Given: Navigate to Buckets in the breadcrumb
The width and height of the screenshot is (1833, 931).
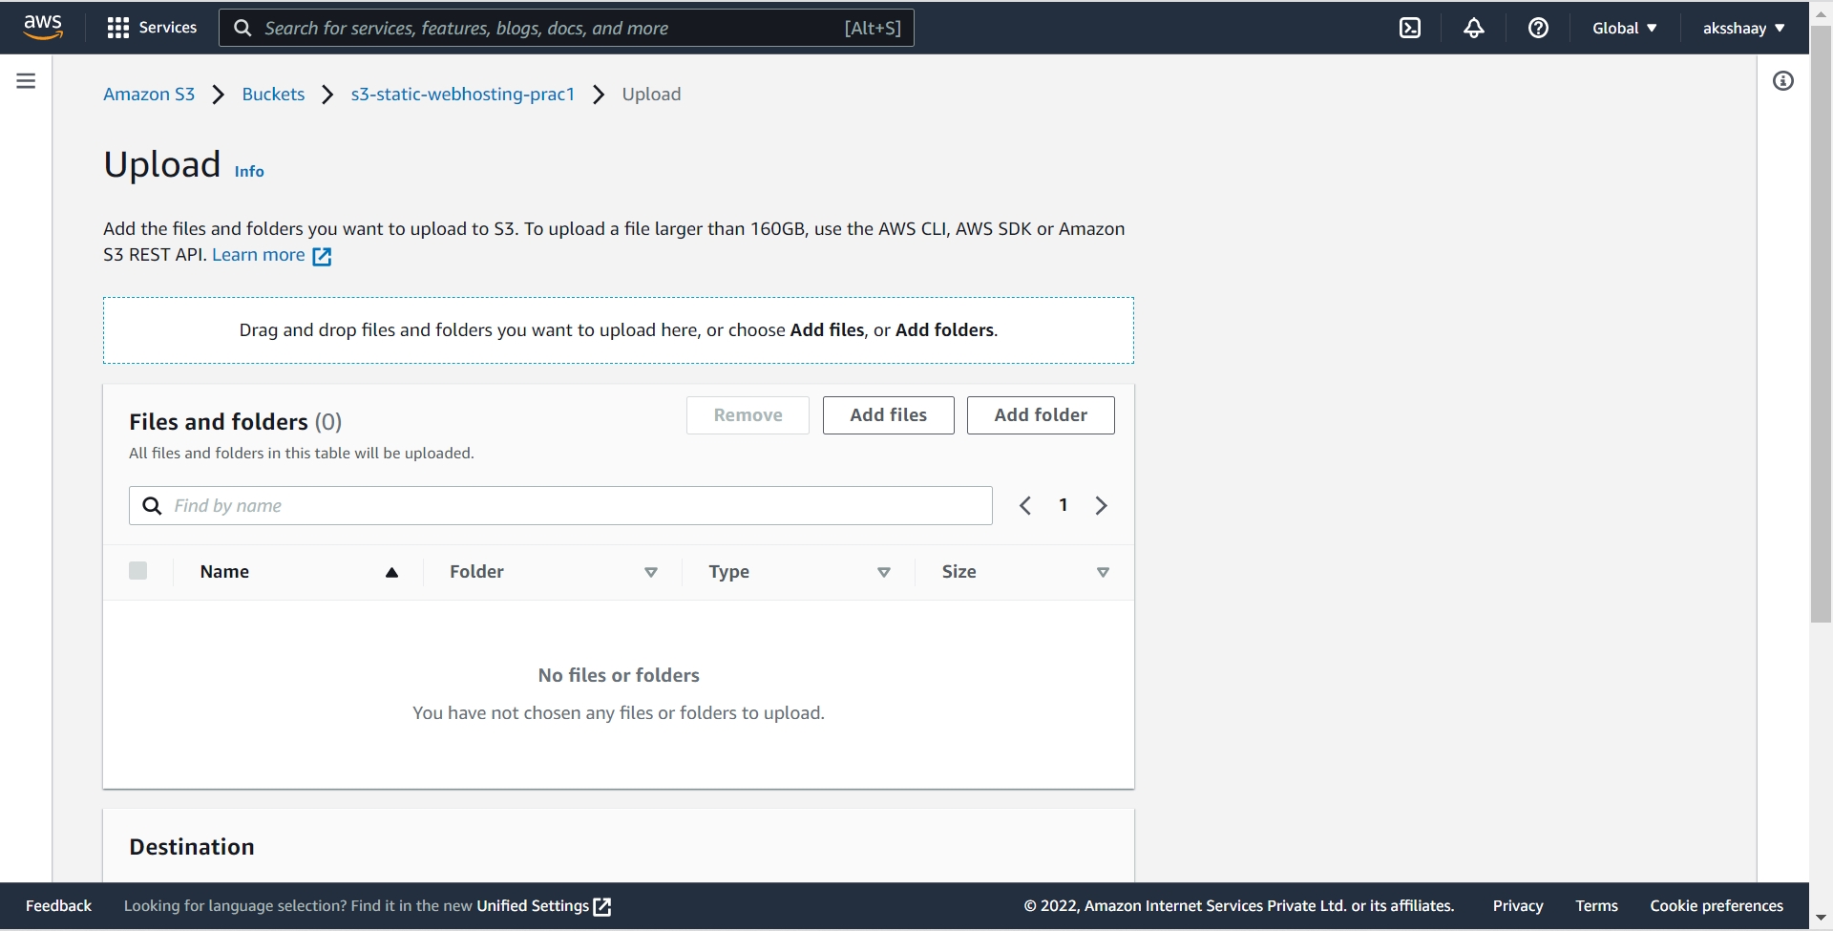Looking at the screenshot, I should coord(273,94).
